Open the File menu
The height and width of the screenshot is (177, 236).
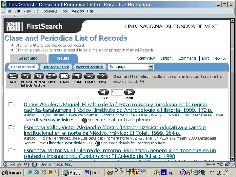9,11
